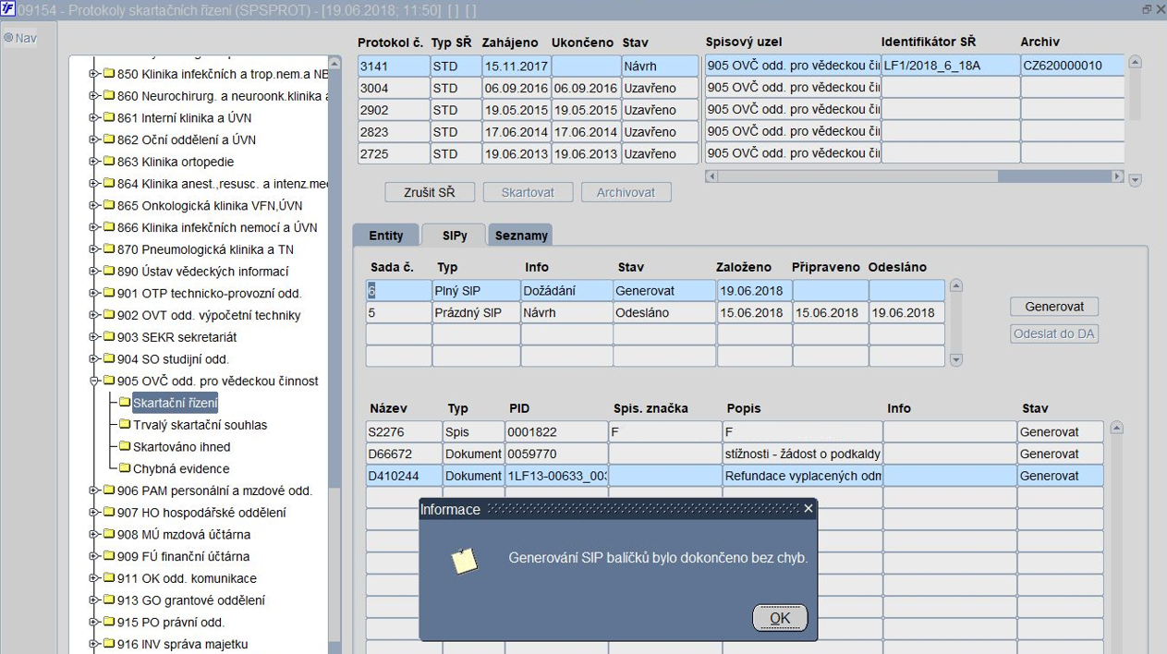Select the Prázdný SIP row cell
Viewport: 1167px width, 654px height.
[476, 312]
